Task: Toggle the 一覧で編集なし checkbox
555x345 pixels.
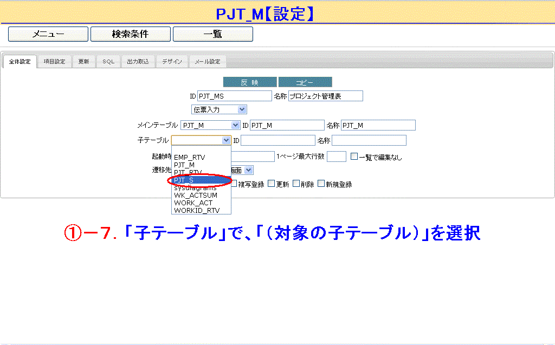Action: coord(354,157)
